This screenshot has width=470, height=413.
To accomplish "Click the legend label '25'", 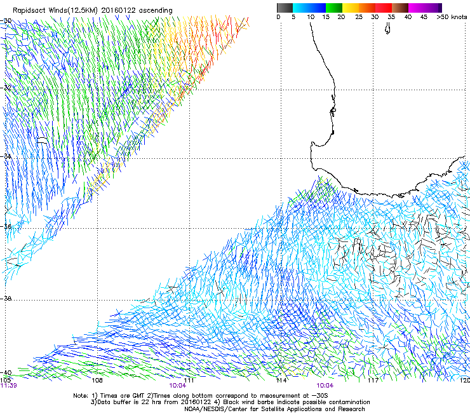I will pos(359,17).
